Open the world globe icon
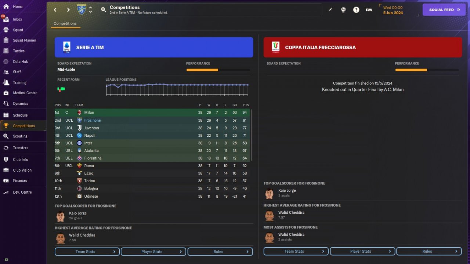The height and width of the screenshot is (264, 470). (343, 10)
